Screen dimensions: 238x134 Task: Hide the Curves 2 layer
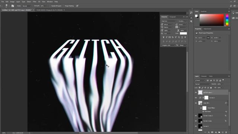coord(196,98)
